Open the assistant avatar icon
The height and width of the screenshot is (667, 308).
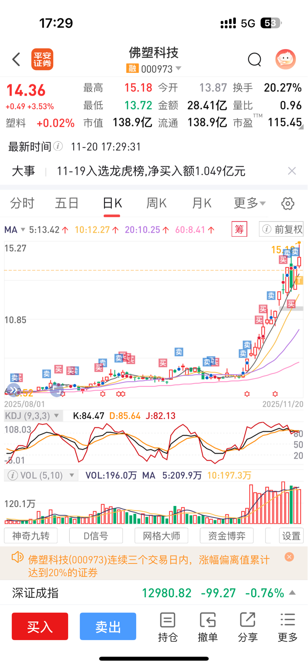(286, 59)
